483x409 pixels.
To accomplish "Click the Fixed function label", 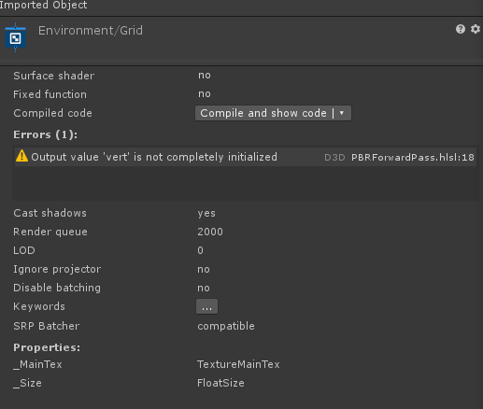I will click(x=50, y=94).
